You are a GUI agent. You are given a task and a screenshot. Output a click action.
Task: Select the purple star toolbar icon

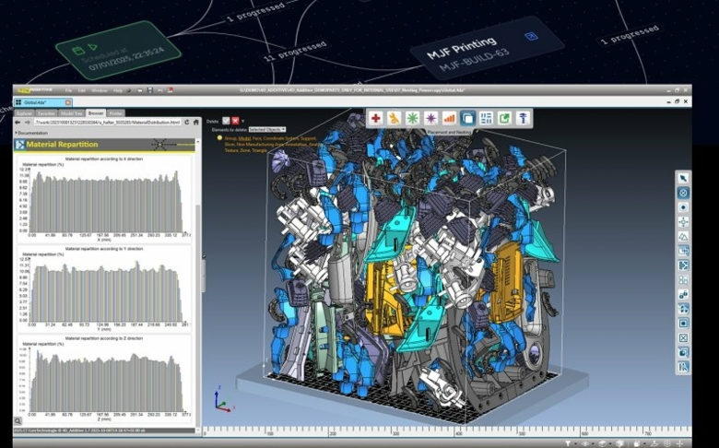pyautogui.click(x=430, y=118)
